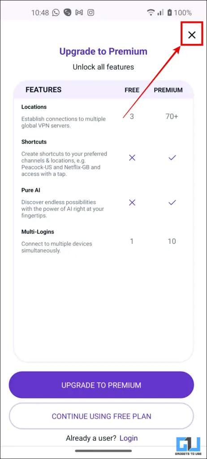Tap the 70+ premium locations value
The width and height of the screenshot is (207, 459).
pyautogui.click(x=172, y=116)
